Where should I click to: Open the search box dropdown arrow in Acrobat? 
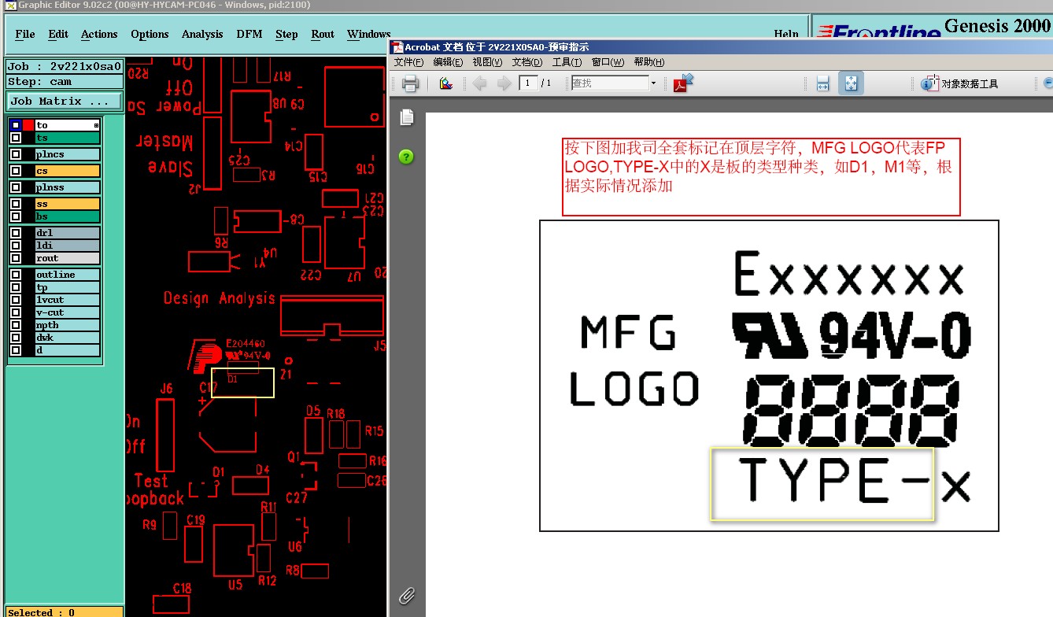pyautogui.click(x=653, y=83)
